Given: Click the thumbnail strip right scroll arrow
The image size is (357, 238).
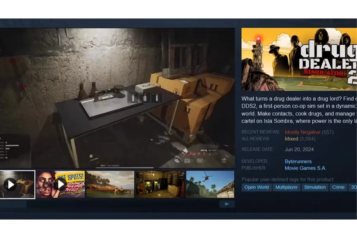Looking at the screenshot, I should (x=227, y=204).
